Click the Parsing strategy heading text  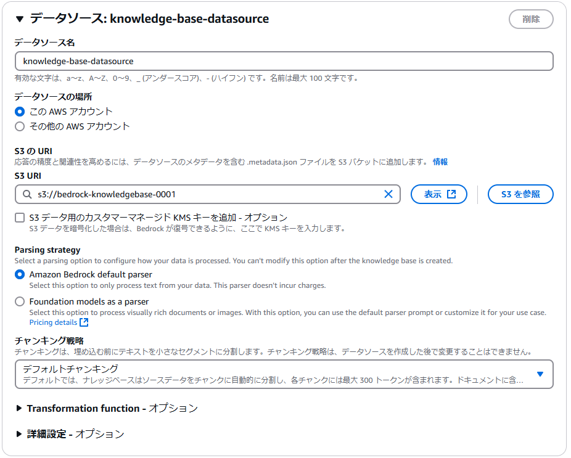(47, 250)
